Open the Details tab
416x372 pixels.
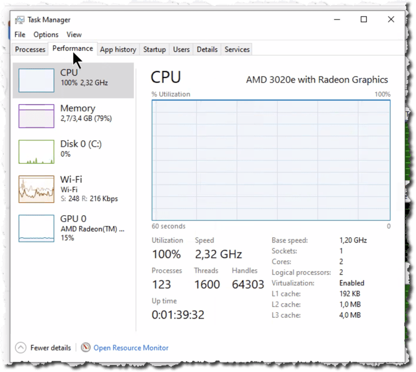click(207, 50)
